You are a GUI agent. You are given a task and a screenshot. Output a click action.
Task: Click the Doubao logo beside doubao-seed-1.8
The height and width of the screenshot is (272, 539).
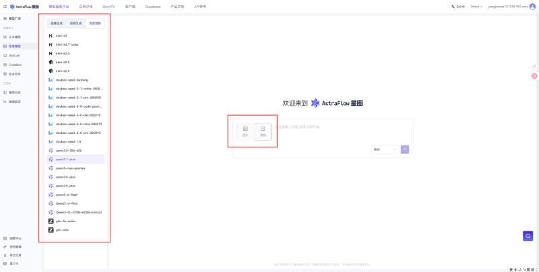(x=51, y=141)
